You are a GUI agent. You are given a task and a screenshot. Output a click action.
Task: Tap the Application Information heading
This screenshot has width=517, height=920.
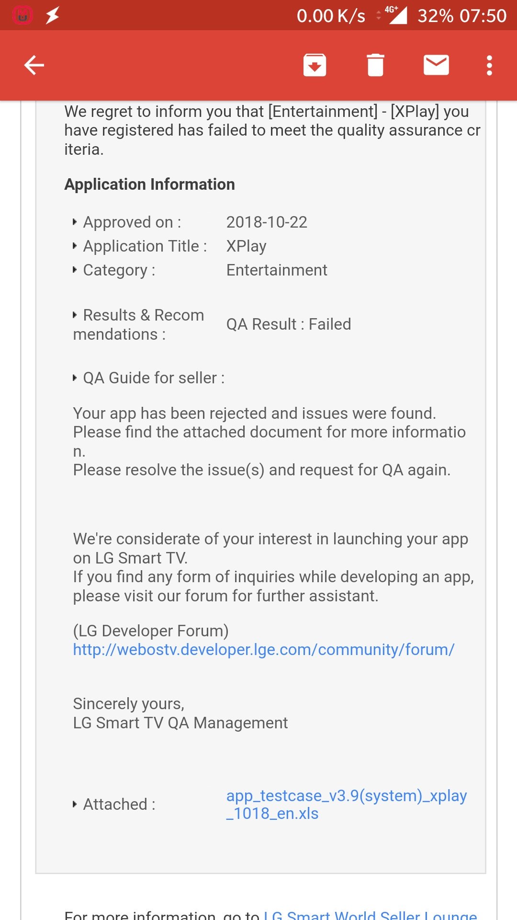click(x=150, y=184)
